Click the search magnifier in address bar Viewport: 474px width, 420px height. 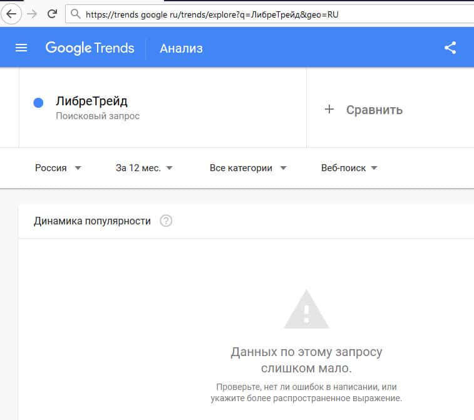[76, 13]
